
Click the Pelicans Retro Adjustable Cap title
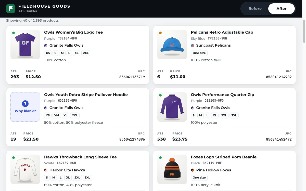(222, 32)
